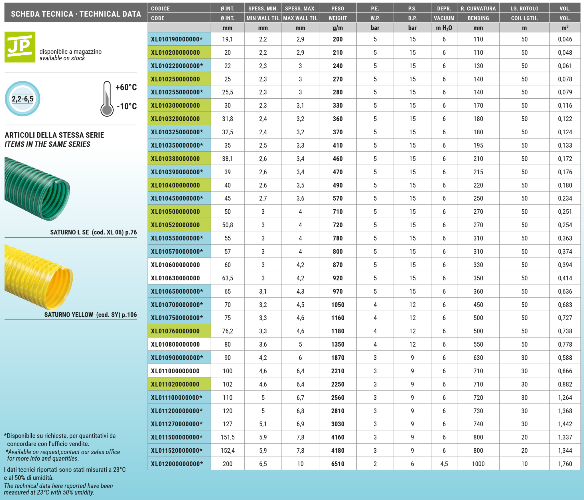The width and height of the screenshot is (584, 500).
Task: Click the green JP stock logo icon
Action: point(20,47)
